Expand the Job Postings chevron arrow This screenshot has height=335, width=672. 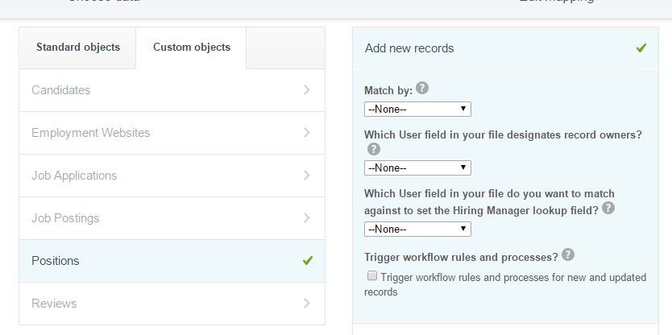pos(307,218)
